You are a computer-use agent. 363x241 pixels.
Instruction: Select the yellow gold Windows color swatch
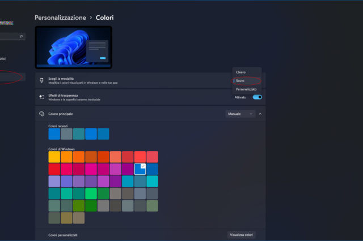[x=54, y=157]
